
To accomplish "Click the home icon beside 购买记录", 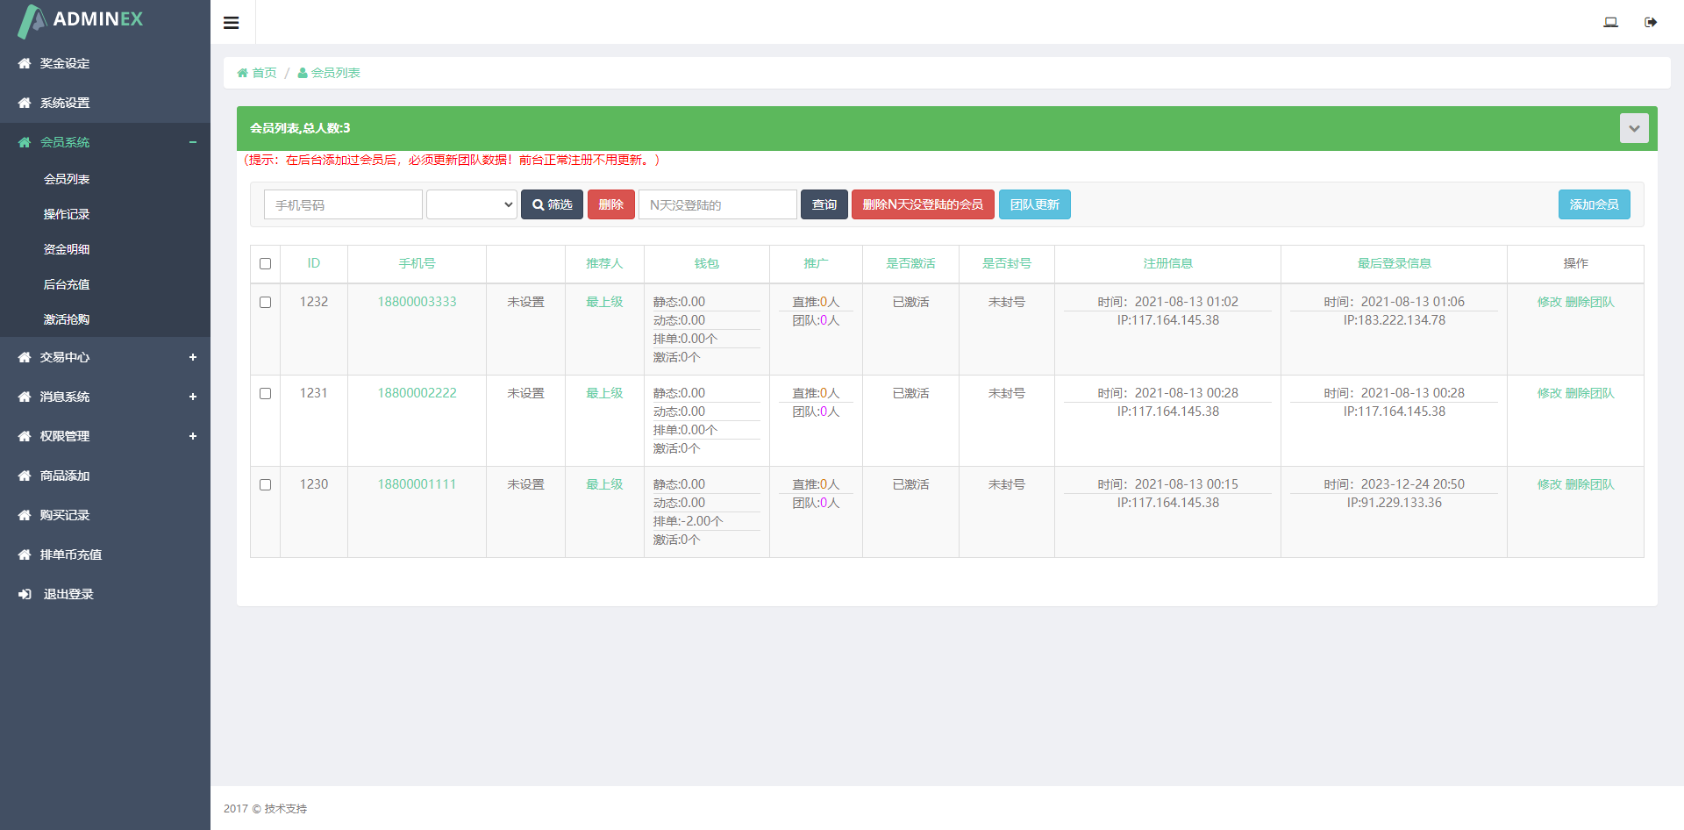I will [x=25, y=515].
